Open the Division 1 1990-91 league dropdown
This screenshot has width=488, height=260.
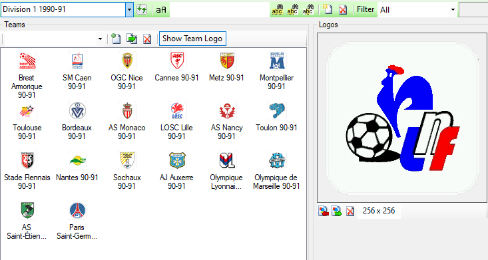[129, 9]
